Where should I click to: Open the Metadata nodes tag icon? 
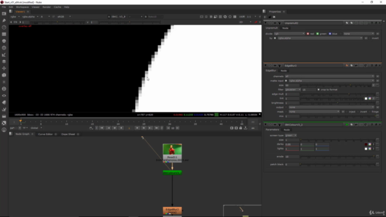coord(4,102)
